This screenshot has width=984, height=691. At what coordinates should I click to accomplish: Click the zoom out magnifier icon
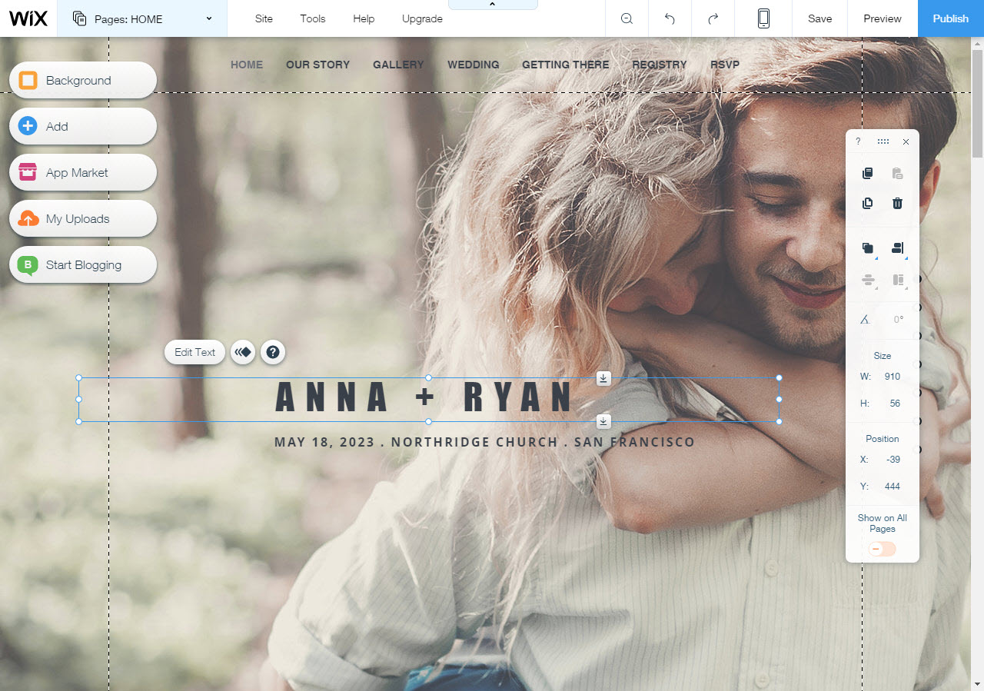627,18
